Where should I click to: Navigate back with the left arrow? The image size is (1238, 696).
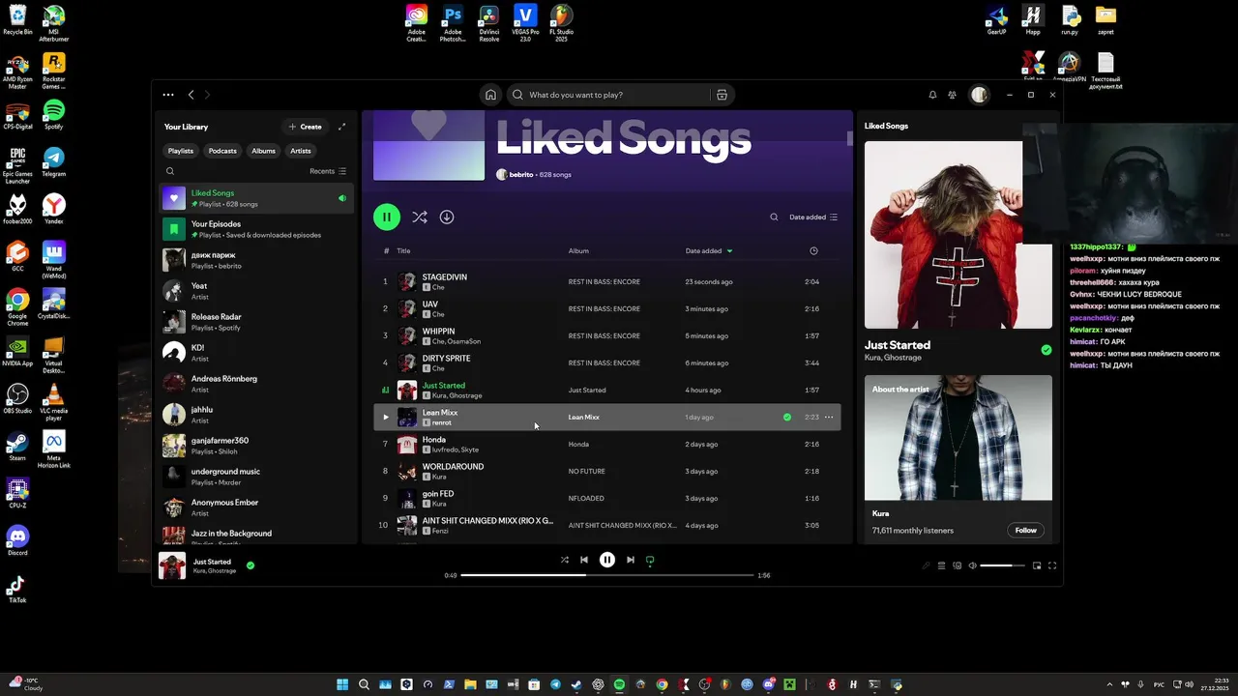point(191,95)
